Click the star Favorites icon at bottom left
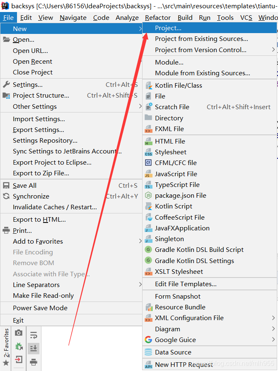The height and width of the screenshot is (371, 278). [x=6, y=363]
